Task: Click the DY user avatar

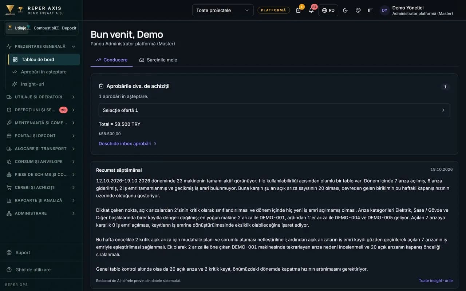Action: [x=384, y=10]
